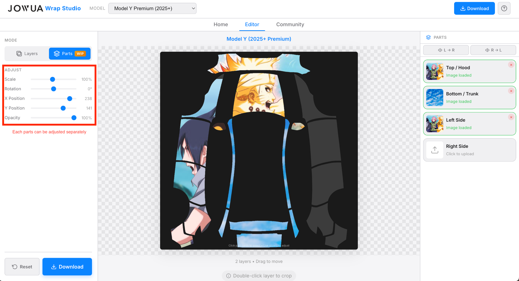Open the Model Y Premium model dropdown
This screenshot has width=519, height=281.
pyautogui.click(x=152, y=8)
